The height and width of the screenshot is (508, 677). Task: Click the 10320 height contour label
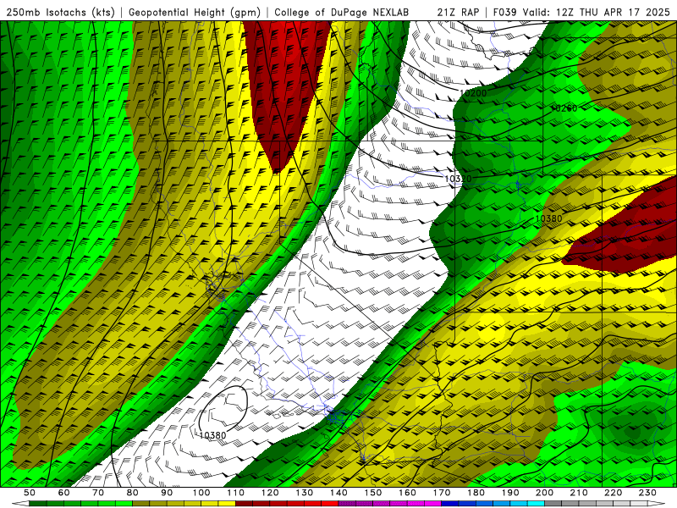click(x=458, y=178)
